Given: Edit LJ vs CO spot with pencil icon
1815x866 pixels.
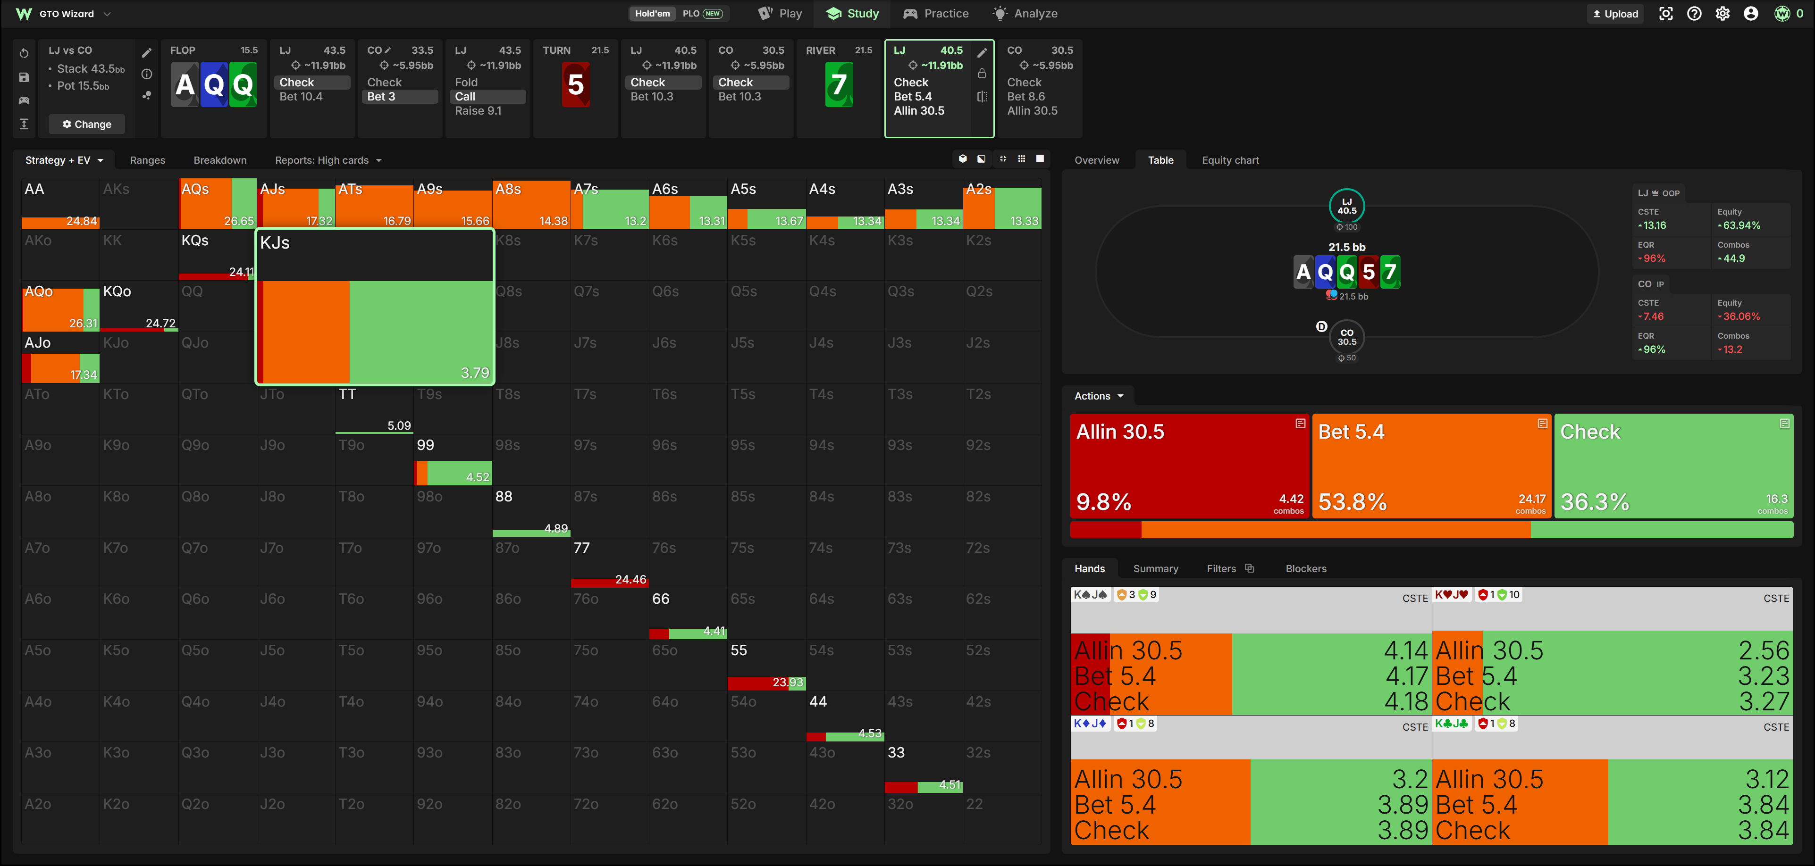Looking at the screenshot, I should (x=147, y=53).
